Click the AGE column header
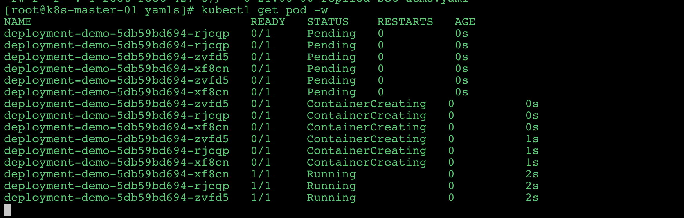Image resolution: width=684 pixels, height=218 pixels. coord(465,22)
